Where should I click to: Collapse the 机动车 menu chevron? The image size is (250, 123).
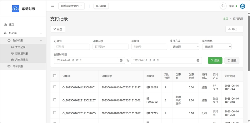point(41,33)
